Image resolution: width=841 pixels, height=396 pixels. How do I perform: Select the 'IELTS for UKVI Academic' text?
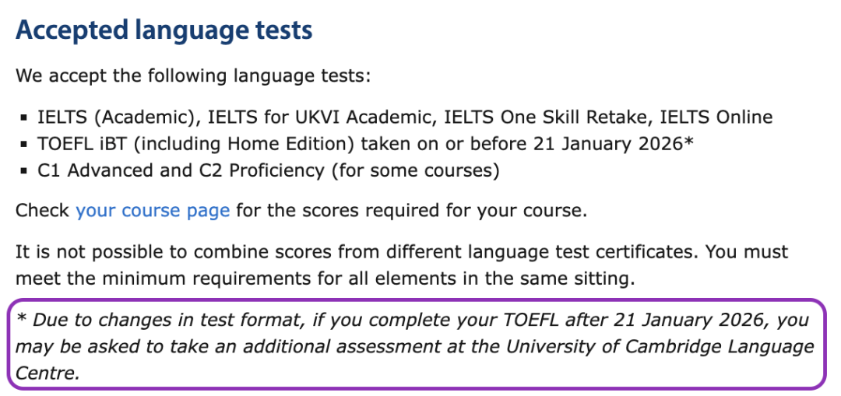tap(311, 117)
